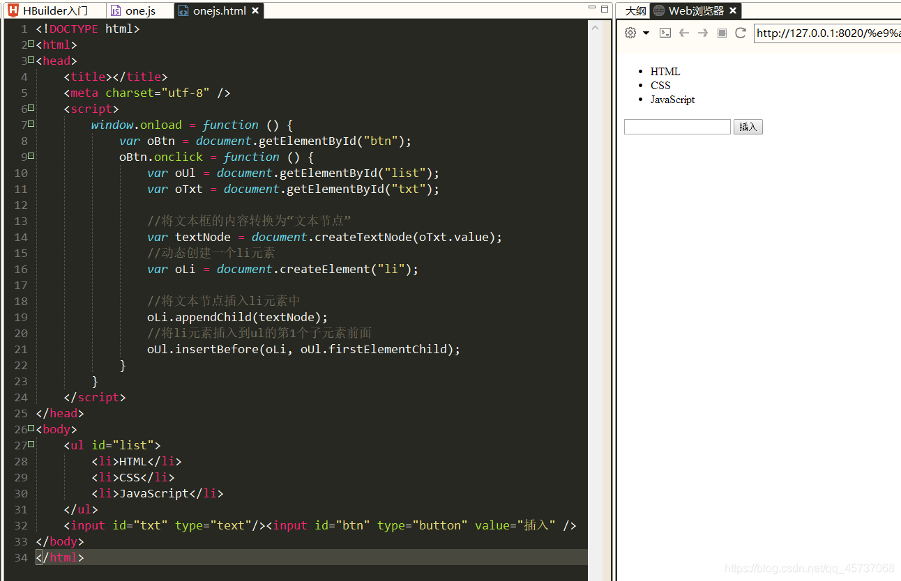
Task: Open the browser console icon
Action: pyautogui.click(x=665, y=33)
